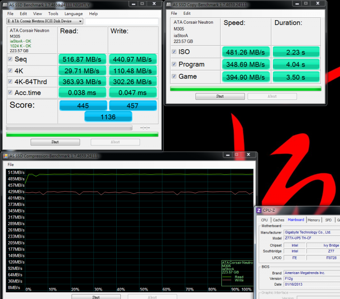This screenshot has height=299, width=340.
Task: Open the Language menu
Action: 73,14
